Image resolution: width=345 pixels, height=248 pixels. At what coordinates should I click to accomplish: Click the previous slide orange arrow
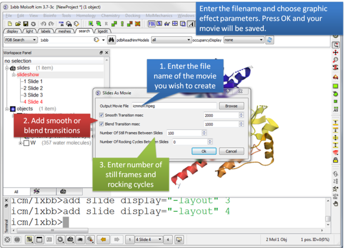102,240
